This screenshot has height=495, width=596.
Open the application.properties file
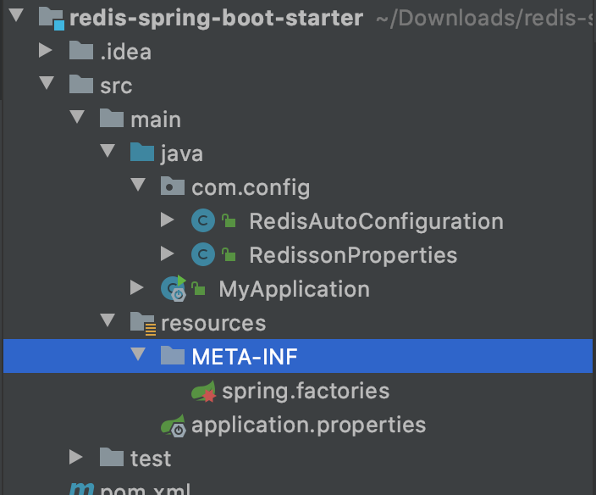309,425
